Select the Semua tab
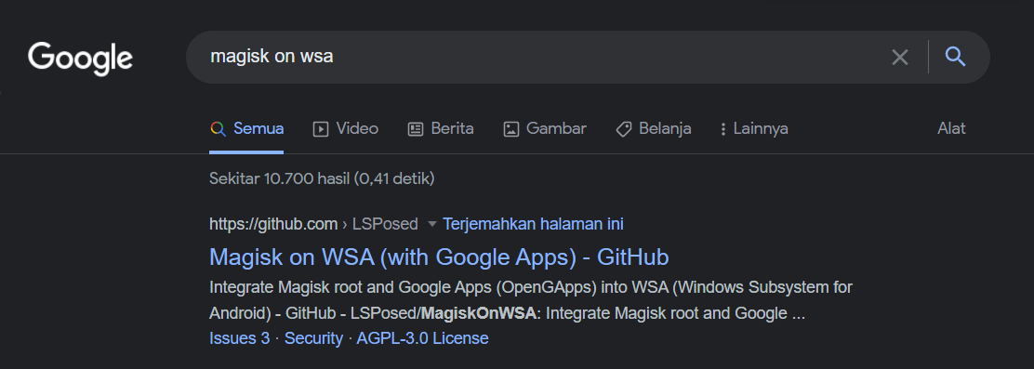1034x369 pixels. 246,129
